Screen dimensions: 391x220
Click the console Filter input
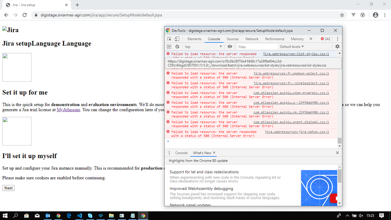pyautogui.click(x=257, y=47)
